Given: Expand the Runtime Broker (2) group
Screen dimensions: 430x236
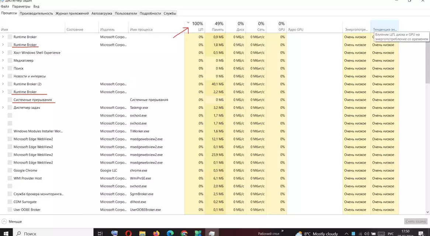Looking at the screenshot, I should coord(3,84).
